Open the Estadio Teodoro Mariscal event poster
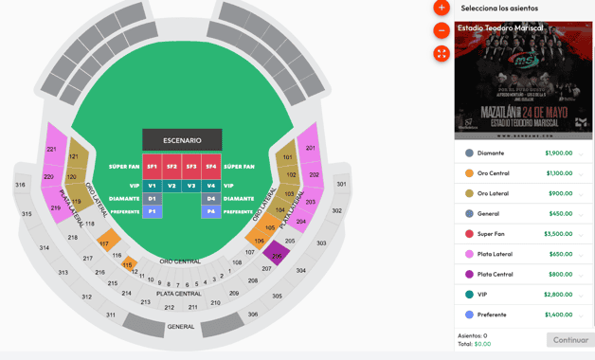 point(523,81)
